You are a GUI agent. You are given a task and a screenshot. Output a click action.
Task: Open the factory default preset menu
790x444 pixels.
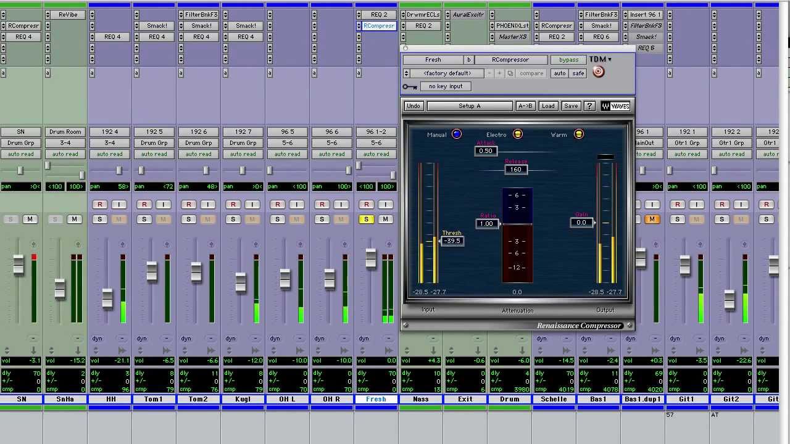point(447,73)
